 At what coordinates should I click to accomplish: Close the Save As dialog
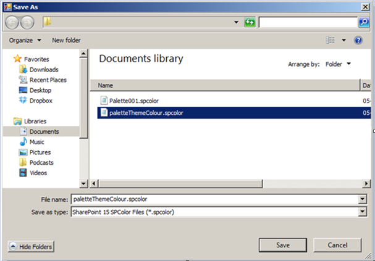pyautogui.click(x=365, y=7)
